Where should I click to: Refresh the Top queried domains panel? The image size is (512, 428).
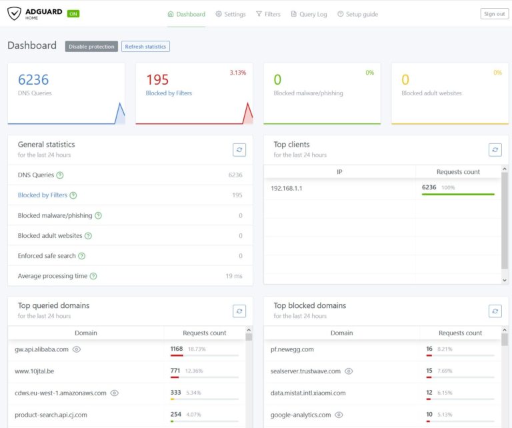(239, 311)
